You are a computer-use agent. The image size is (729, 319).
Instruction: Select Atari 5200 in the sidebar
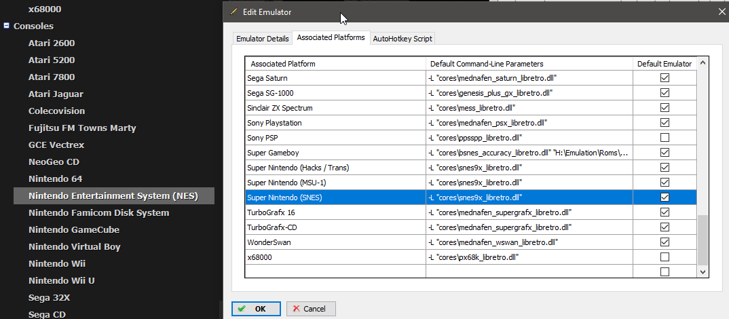[x=52, y=60]
